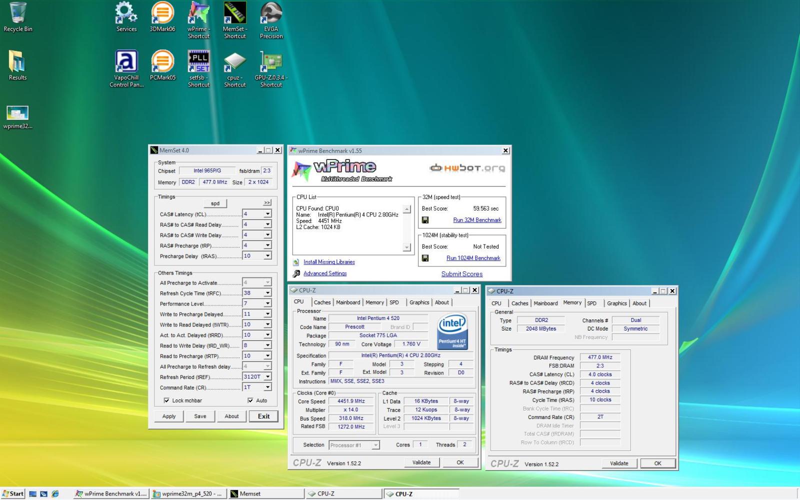Open the MemSet shortcut desktop icon
Viewport: 800px width, 500px height.
point(235,20)
